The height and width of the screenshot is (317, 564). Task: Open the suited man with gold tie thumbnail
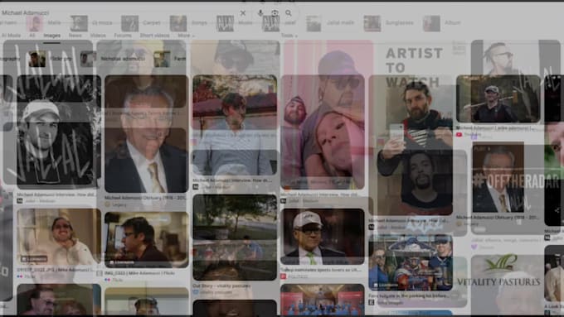pos(147,134)
